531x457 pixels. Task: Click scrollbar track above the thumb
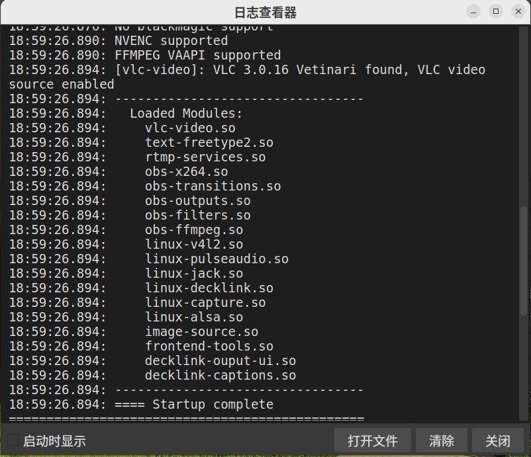pyautogui.click(x=524, y=115)
